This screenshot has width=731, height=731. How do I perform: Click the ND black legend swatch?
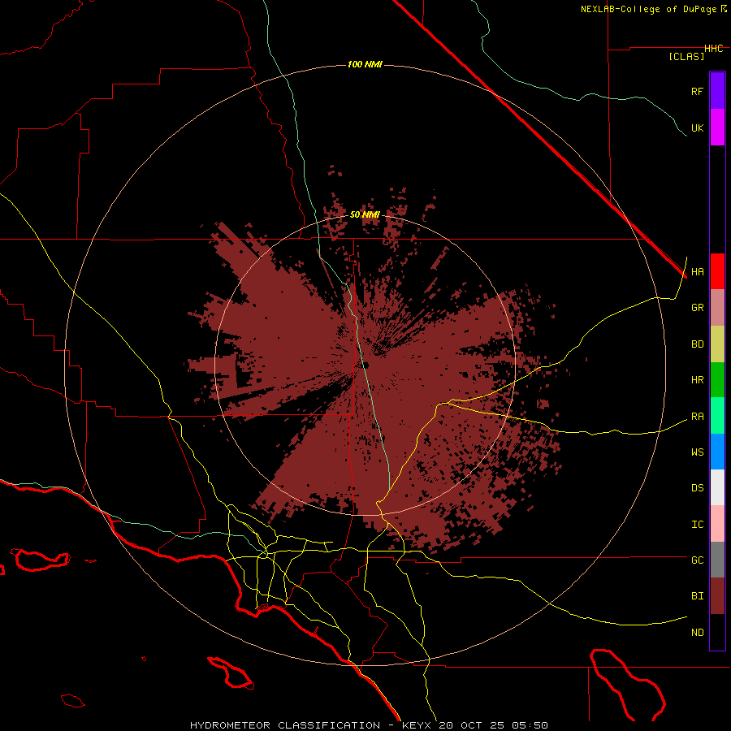[x=717, y=632]
